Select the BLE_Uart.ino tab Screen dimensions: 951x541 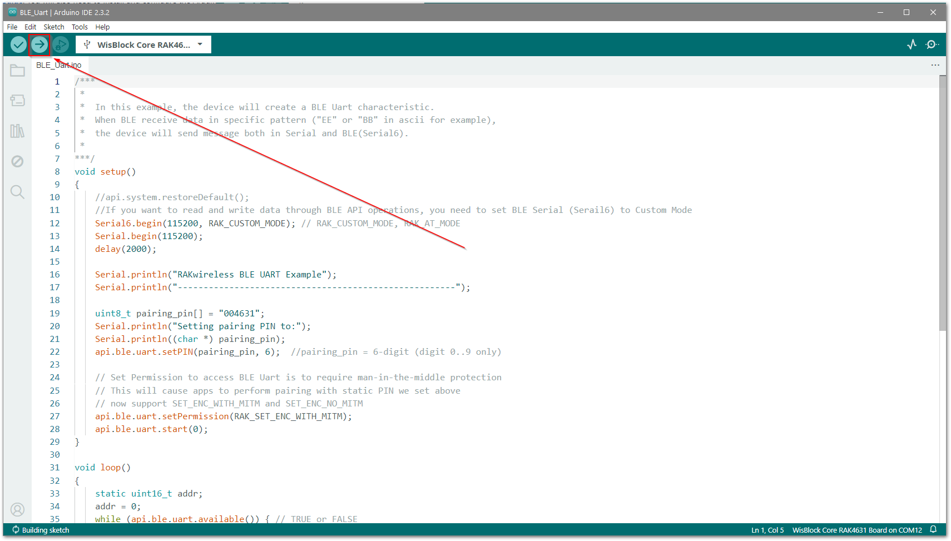[x=59, y=65]
